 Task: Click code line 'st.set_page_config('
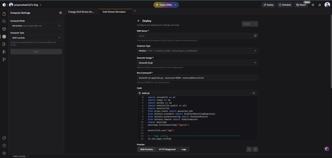point(160,139)
